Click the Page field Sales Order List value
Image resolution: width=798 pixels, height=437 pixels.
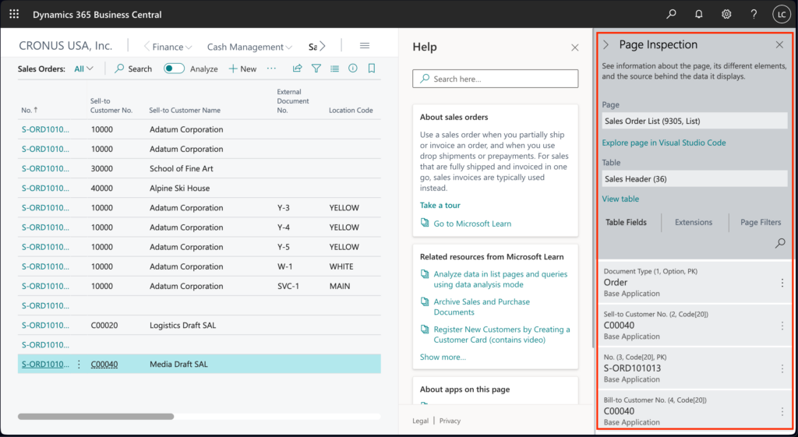coord(694,121)
